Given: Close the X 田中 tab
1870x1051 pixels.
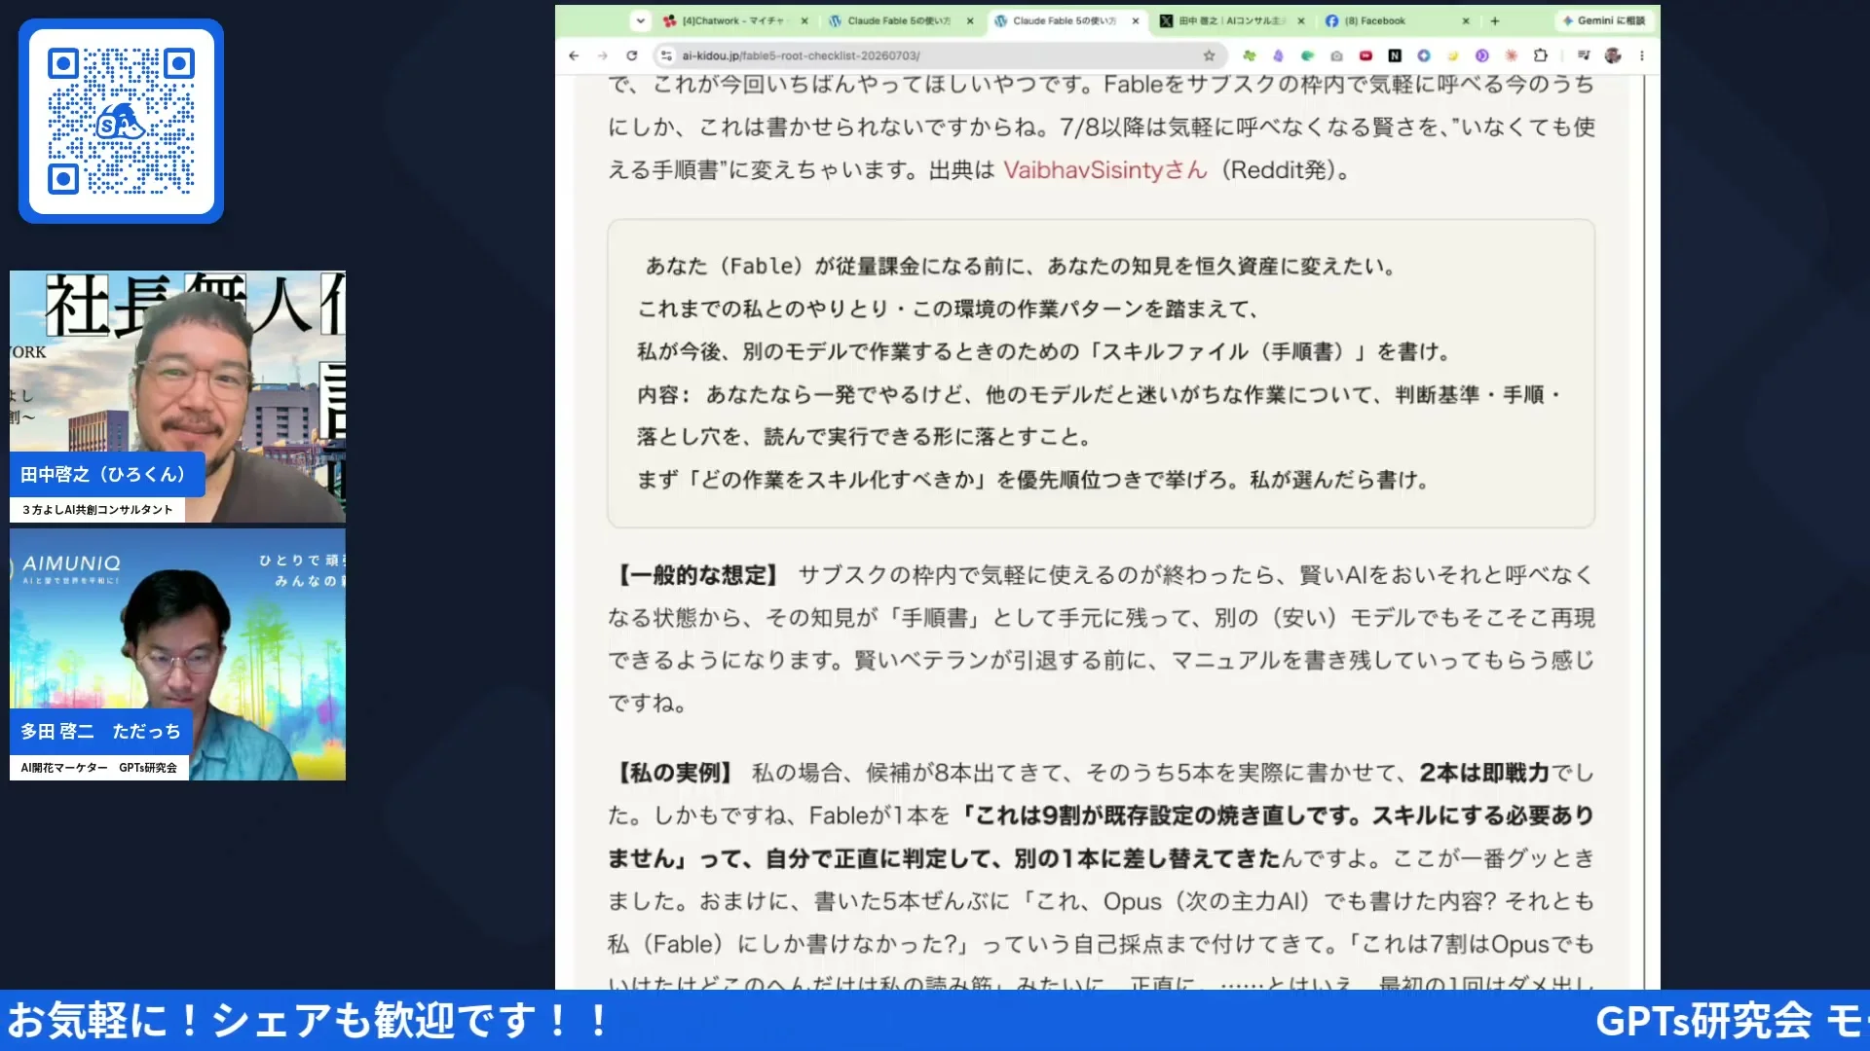Looking at the screenshot, I should (x=1301, y=20).
